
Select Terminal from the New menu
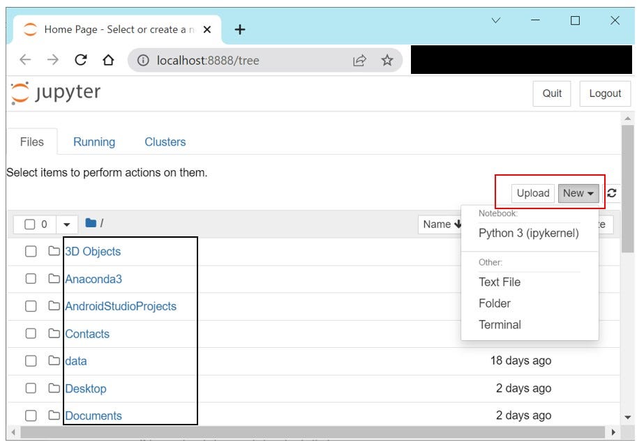pos(500,324)
